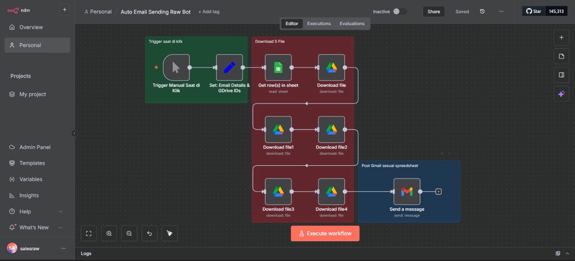575x261 pixels.
Task: Click the Gmail 'Send a message' node
Action: (407, 192)
